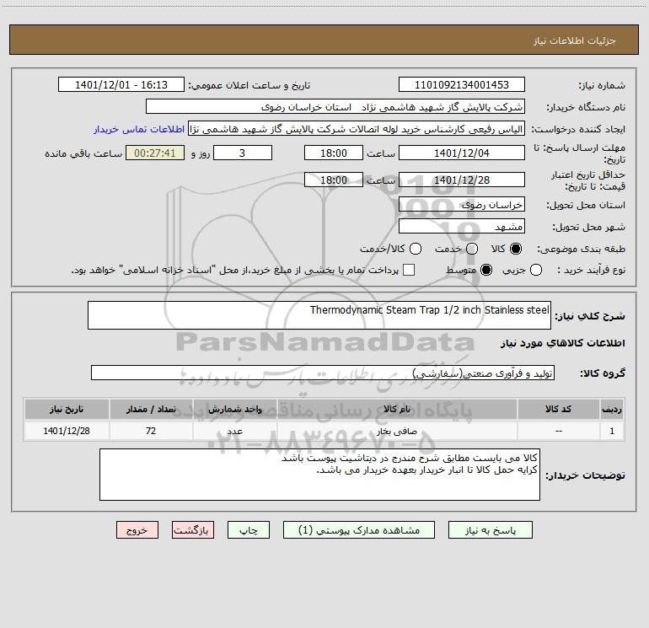Click the توضیحات خریدار text area
The image size is (649, 628).
coord(319,475)
